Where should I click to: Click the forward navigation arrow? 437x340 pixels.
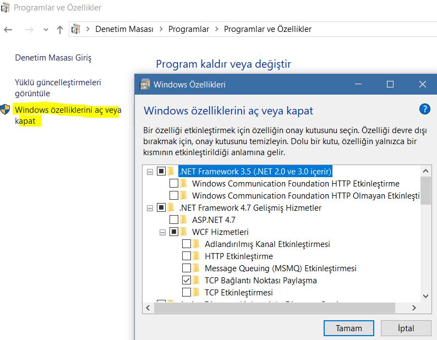coord(29,29)
